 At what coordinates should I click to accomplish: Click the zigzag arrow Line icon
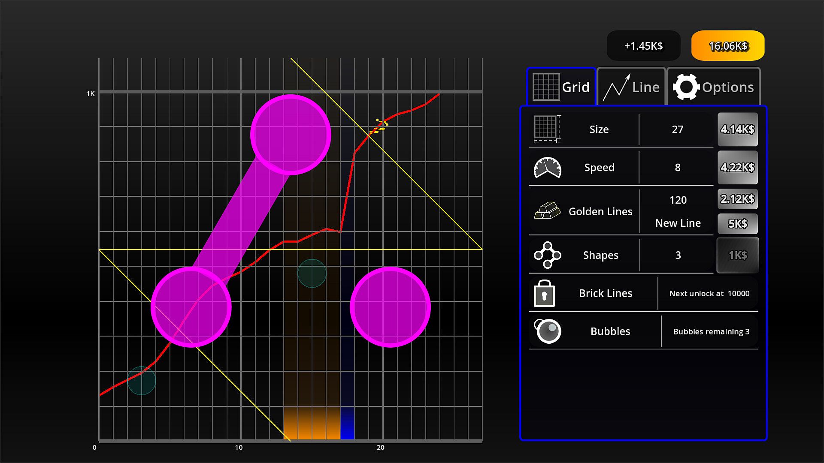pos(617,87)
